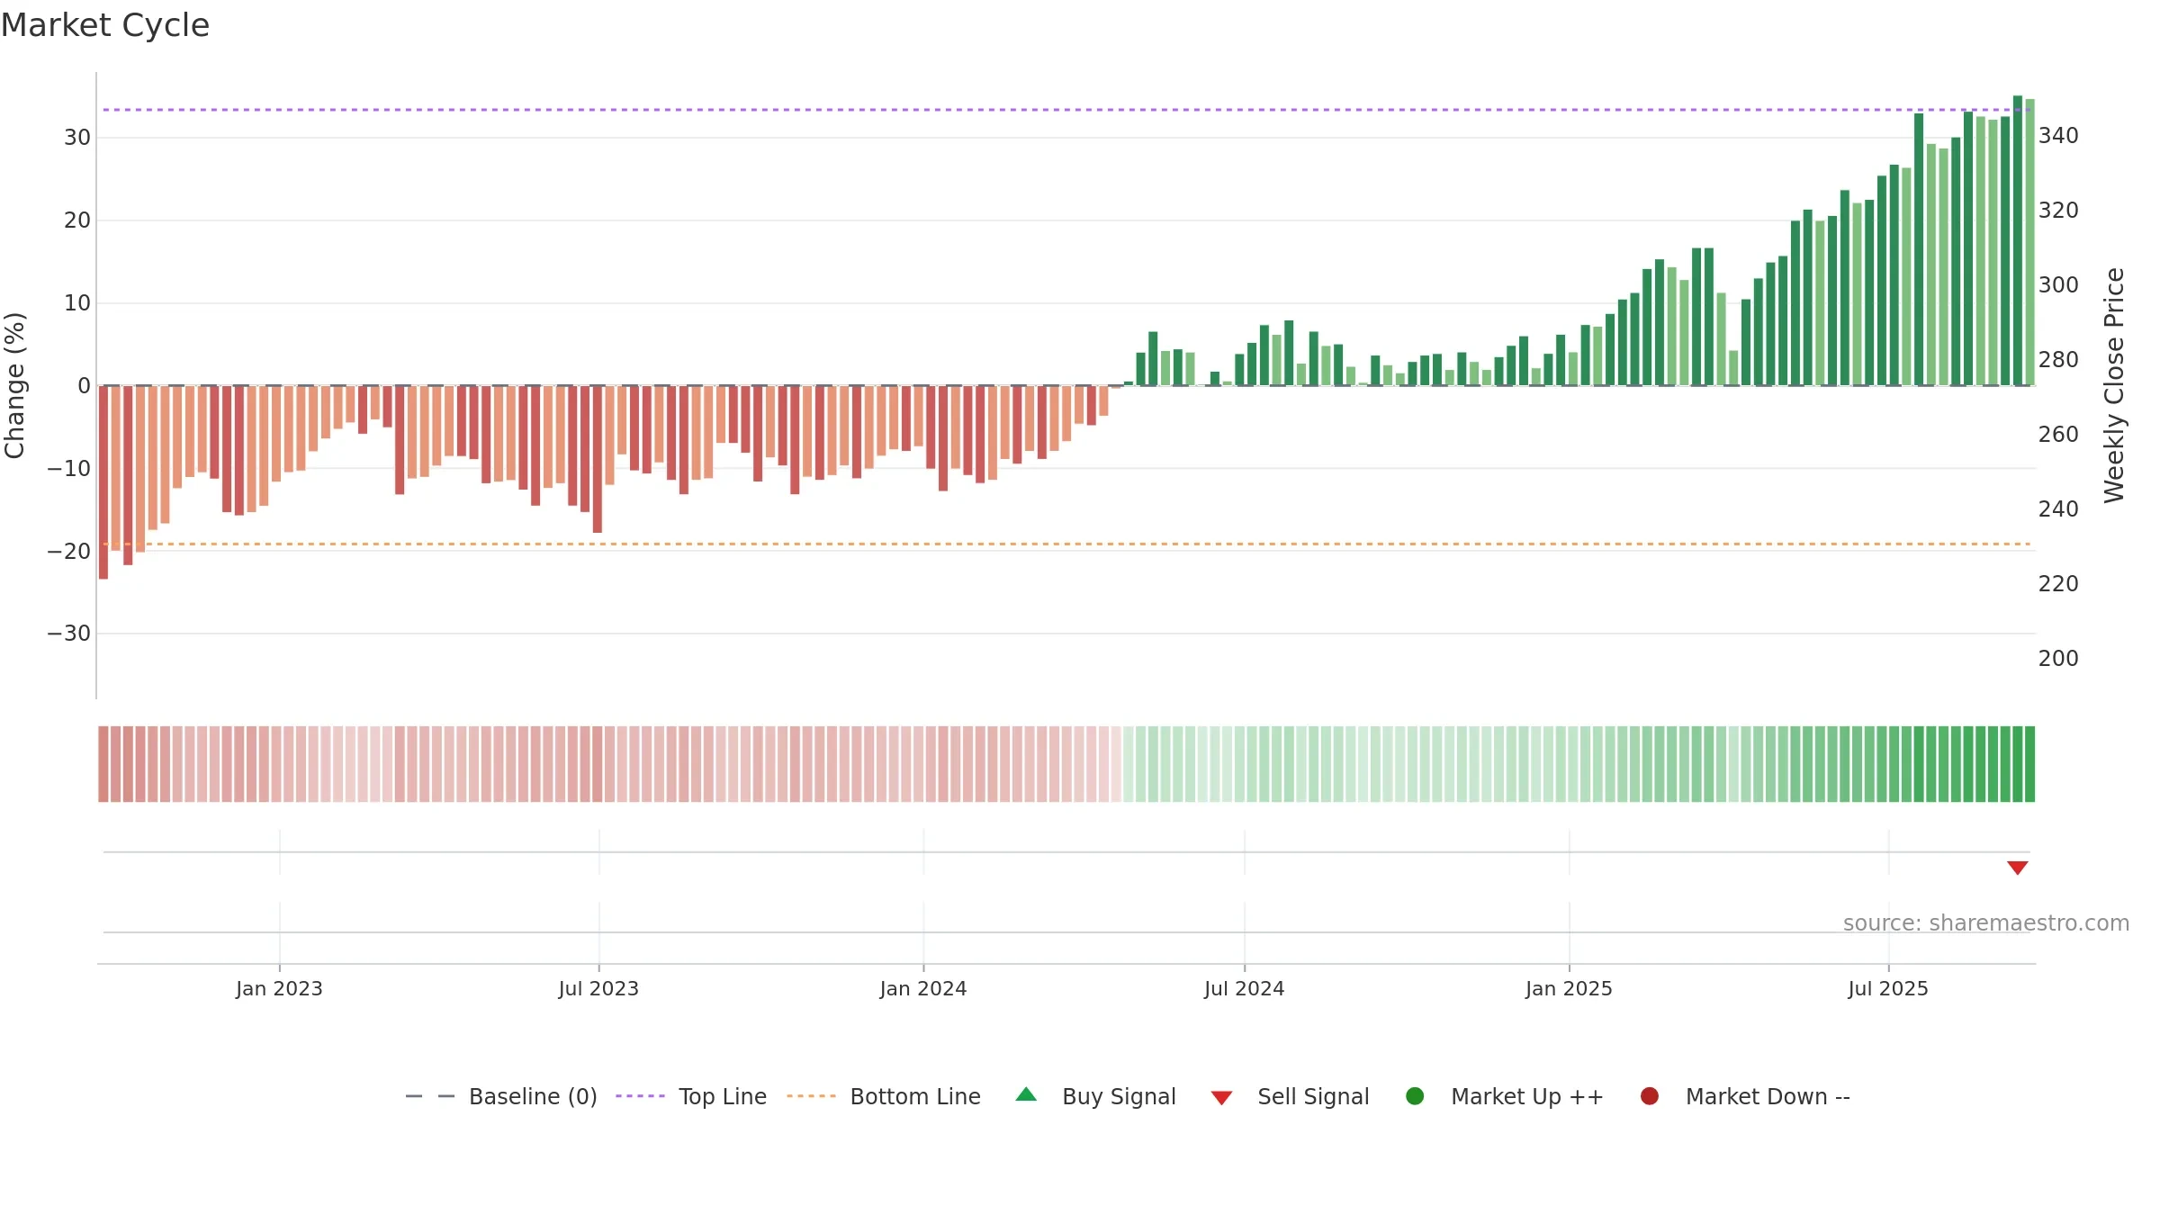2160x1215 pixels.
Task: Click the dark red Market Down circle icon
Action: [x=1650, y=1096]
